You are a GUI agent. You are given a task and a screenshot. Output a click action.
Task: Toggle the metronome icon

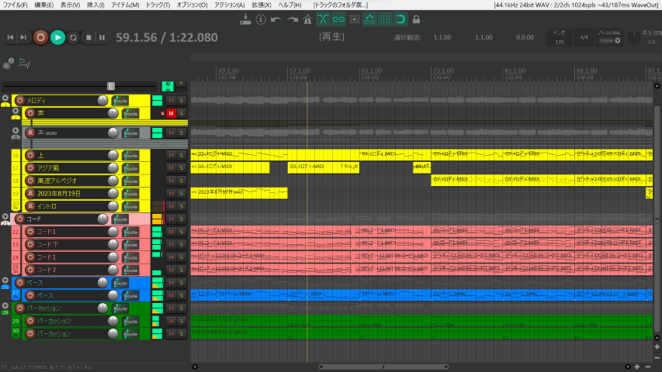click(307, 19)
